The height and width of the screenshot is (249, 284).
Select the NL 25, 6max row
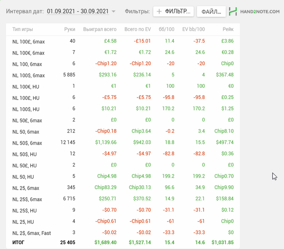point(123,187)
